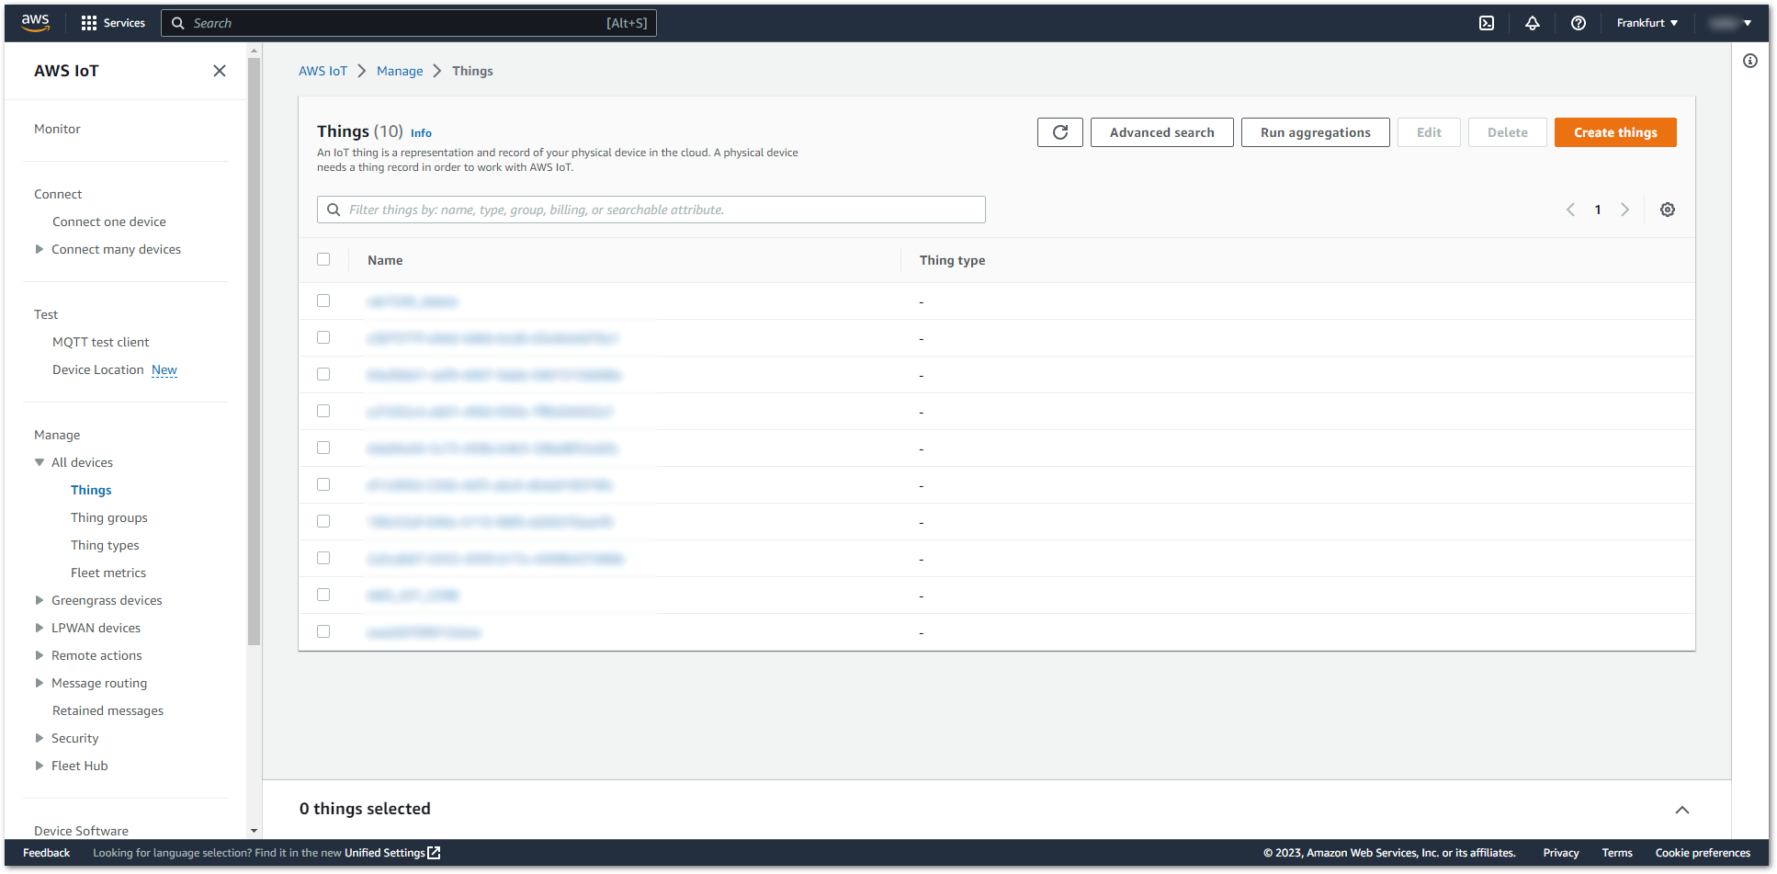Sort by the Thing type column header
Viewport: 1777px width, 874px height.
point(952,260)
